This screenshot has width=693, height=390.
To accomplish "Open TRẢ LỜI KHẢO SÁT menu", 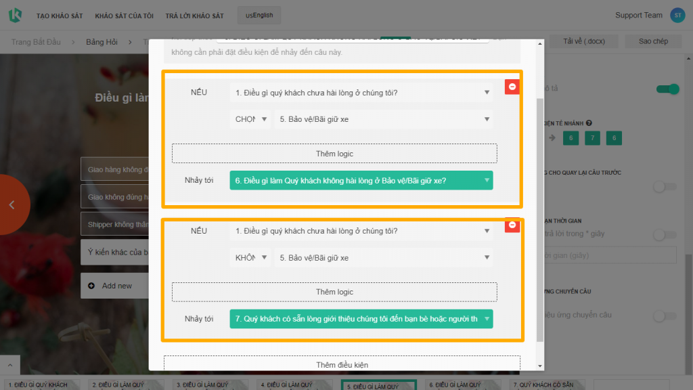I will coord(194,16).
